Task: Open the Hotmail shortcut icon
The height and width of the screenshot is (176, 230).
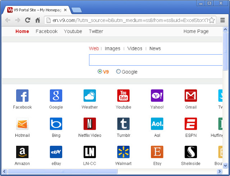Action: [22, 124]
